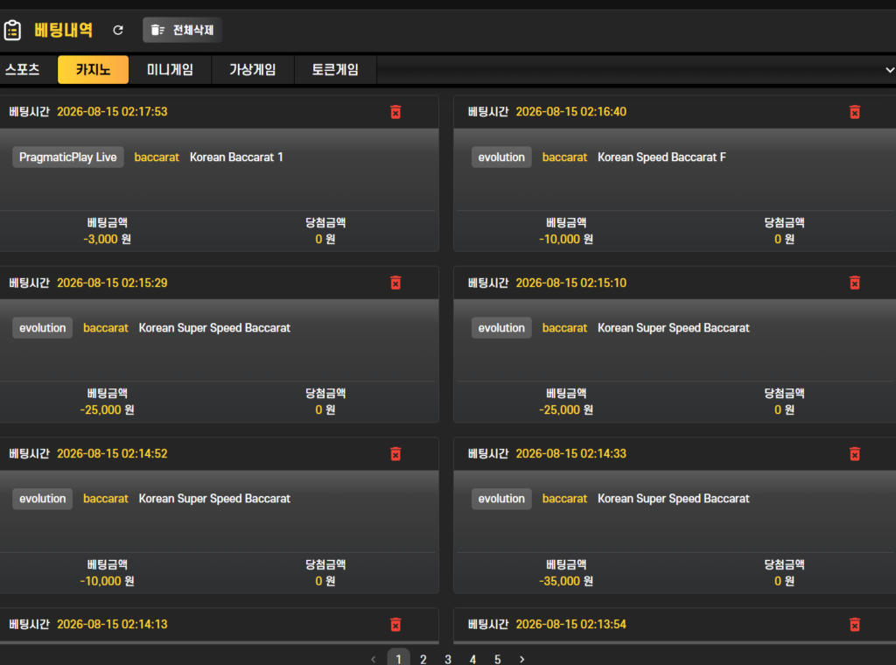Go to the previous page arrow

point(373,659)
